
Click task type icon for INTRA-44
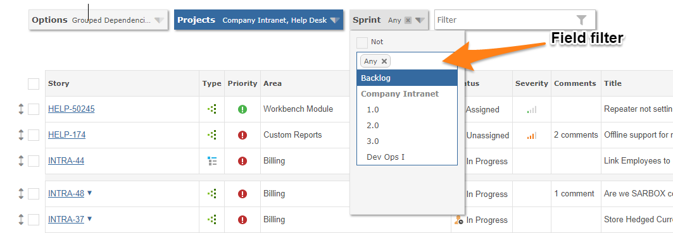click(211, 161)
